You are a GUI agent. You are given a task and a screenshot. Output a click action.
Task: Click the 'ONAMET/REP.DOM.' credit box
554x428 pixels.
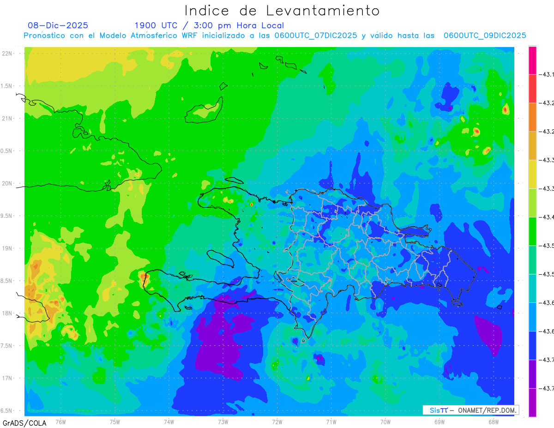tap(471, 410)
